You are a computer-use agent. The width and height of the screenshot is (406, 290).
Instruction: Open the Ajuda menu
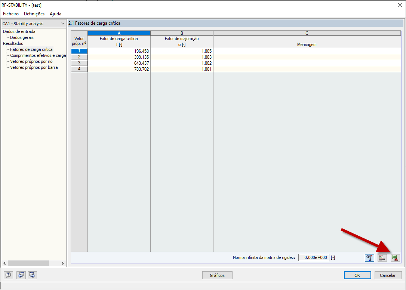point(55,14)
